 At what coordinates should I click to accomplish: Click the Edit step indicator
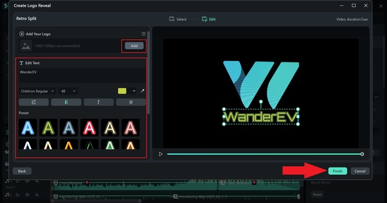tap(208, 19)
